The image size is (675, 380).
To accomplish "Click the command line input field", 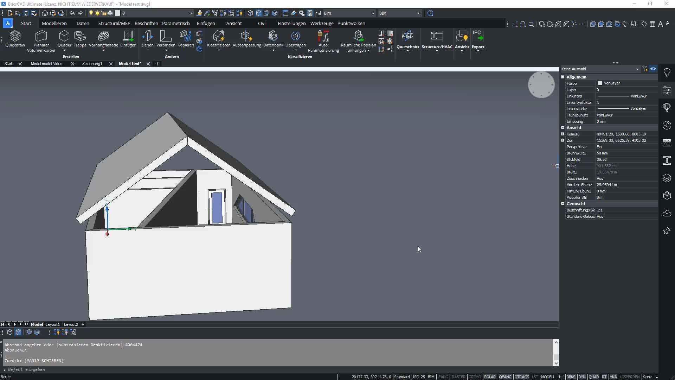I will click(x=278, y=369).
